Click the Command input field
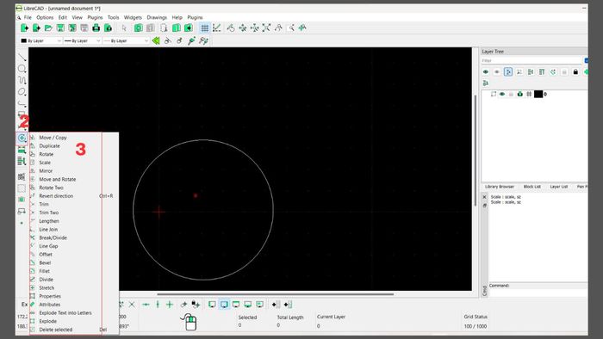The image size is (603, 339). point(538,293)
